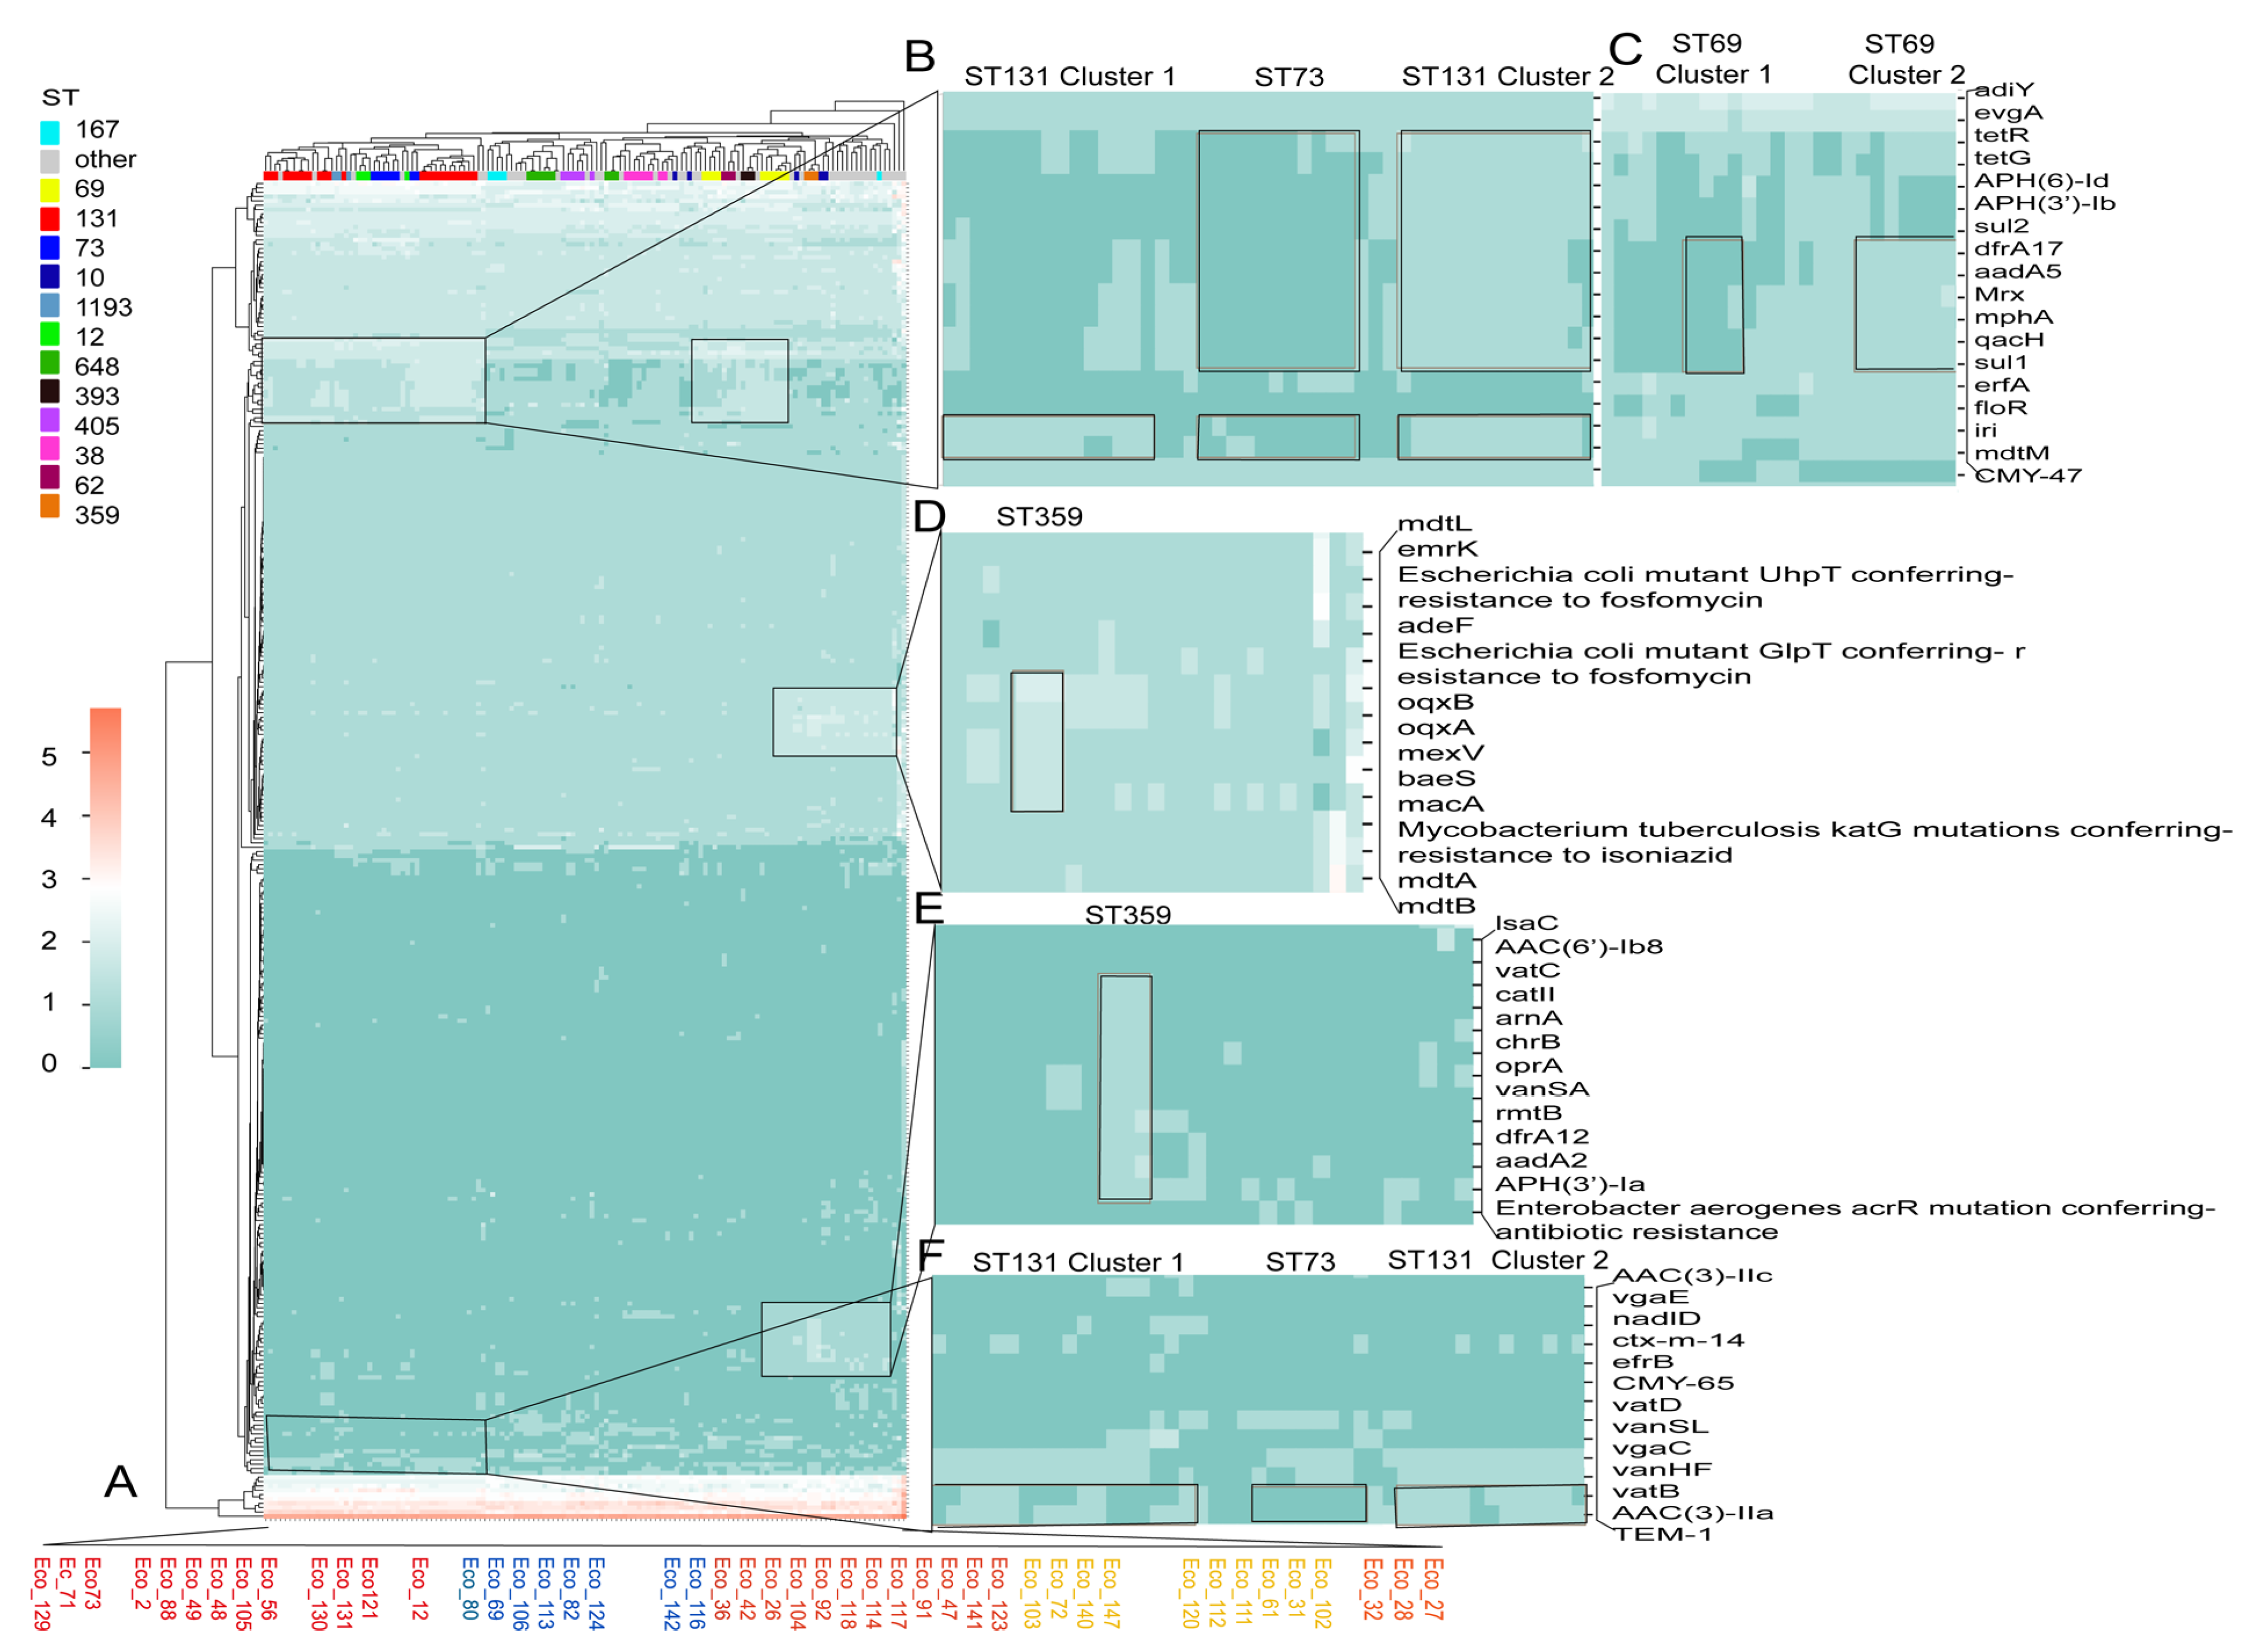
Task: Click the gradient color scale bar
Action: [105, 888]
